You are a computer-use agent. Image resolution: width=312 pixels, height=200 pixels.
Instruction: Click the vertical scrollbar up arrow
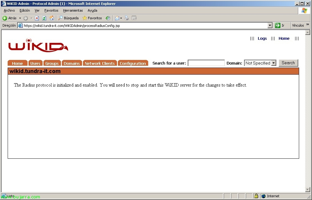click(308, 32)
